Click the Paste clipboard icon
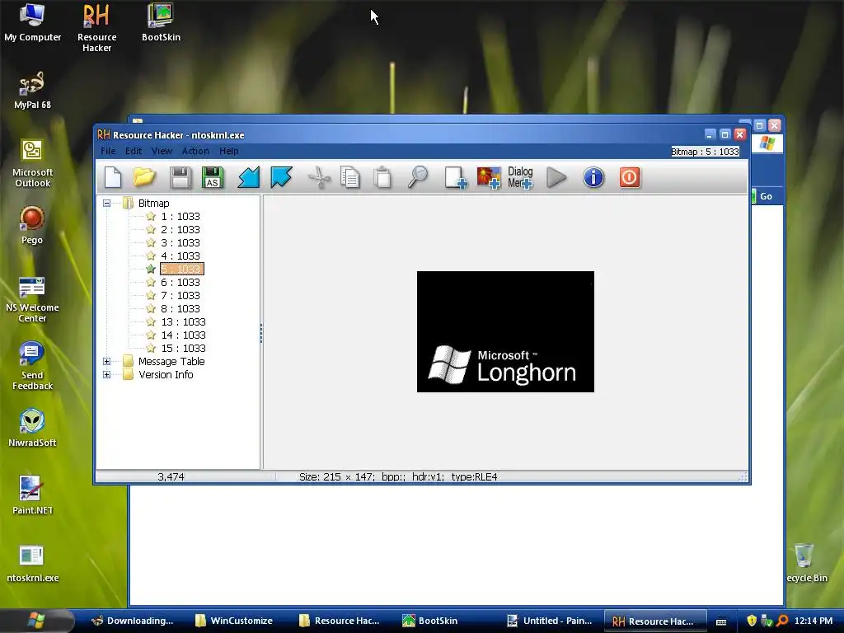 tap(382, 178)
